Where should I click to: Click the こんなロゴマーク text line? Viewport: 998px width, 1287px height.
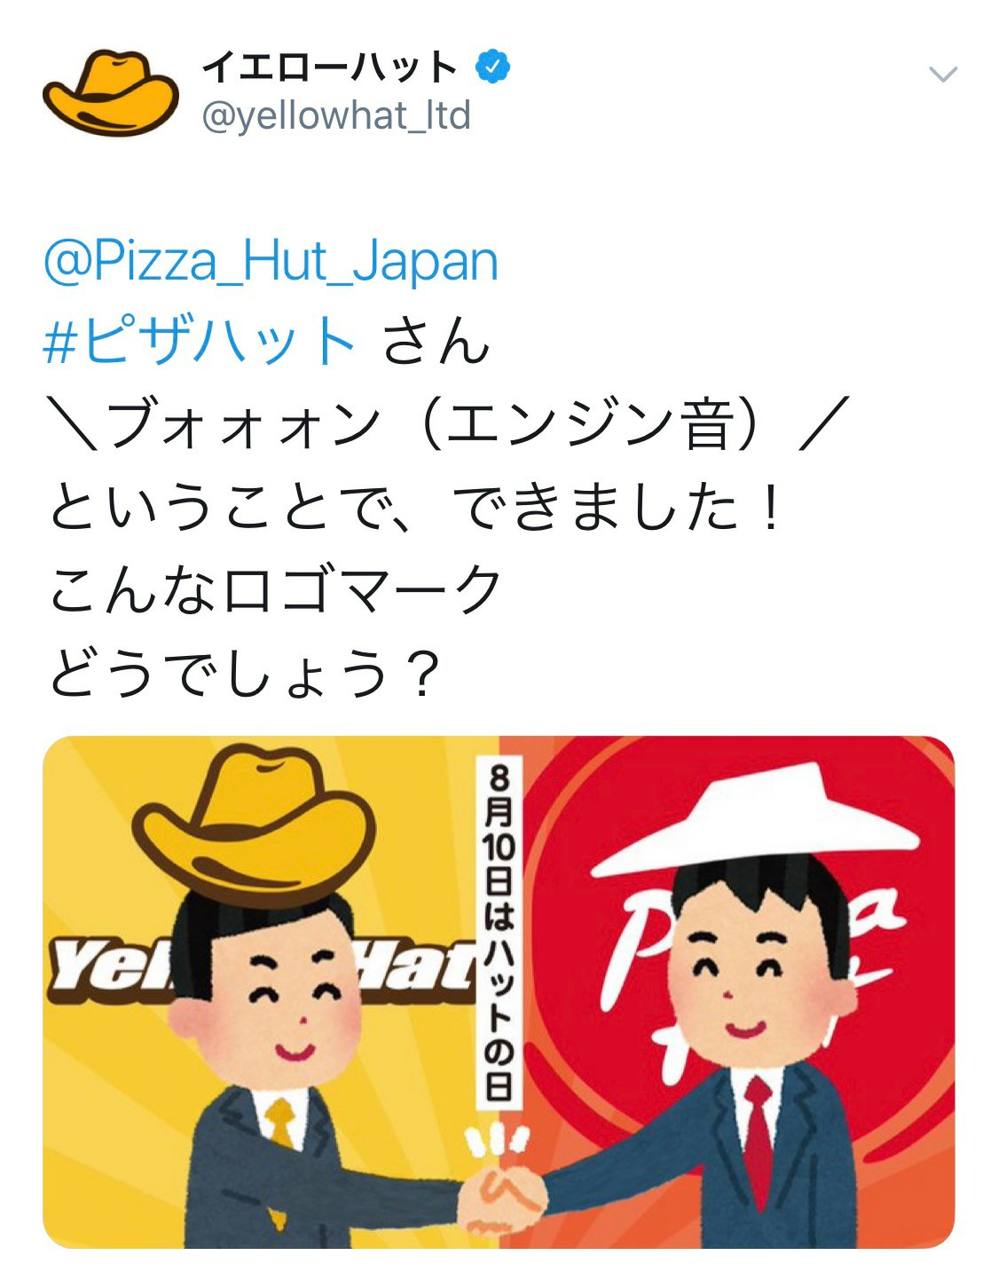click(276, 589)
